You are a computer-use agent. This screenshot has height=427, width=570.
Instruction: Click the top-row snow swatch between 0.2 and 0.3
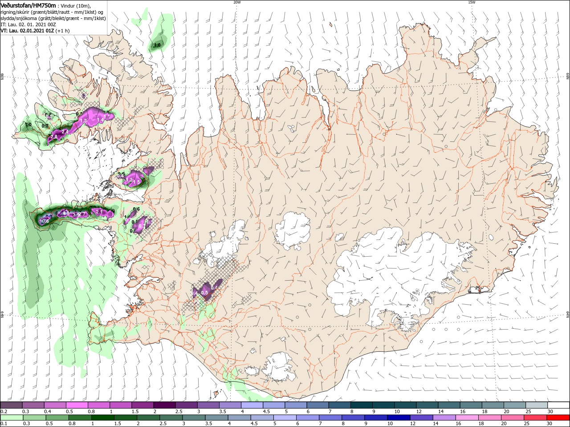point(11,405)
